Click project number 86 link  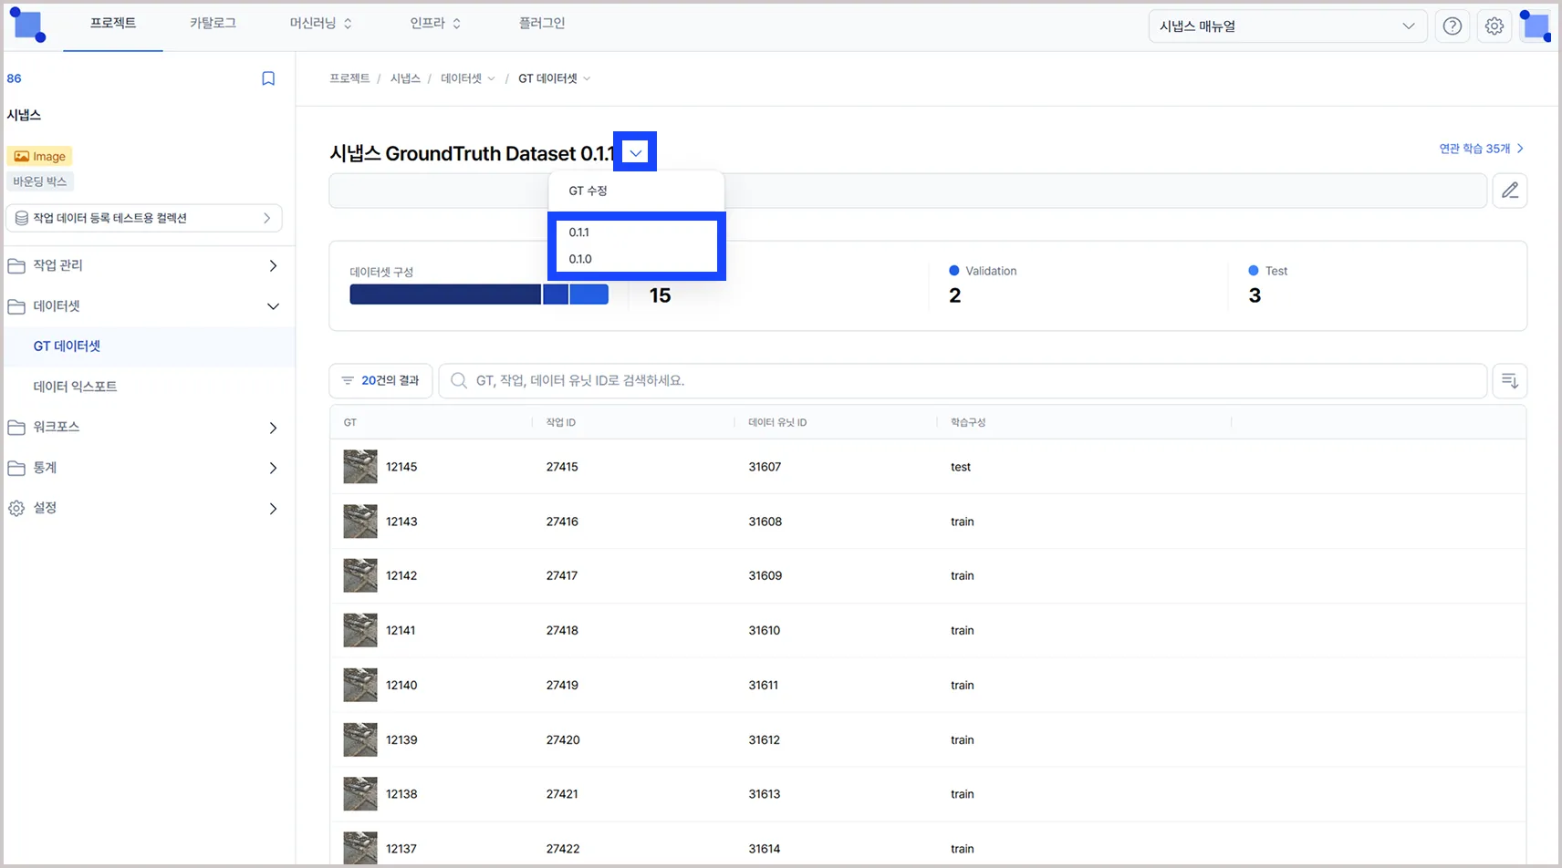(14, 78)
